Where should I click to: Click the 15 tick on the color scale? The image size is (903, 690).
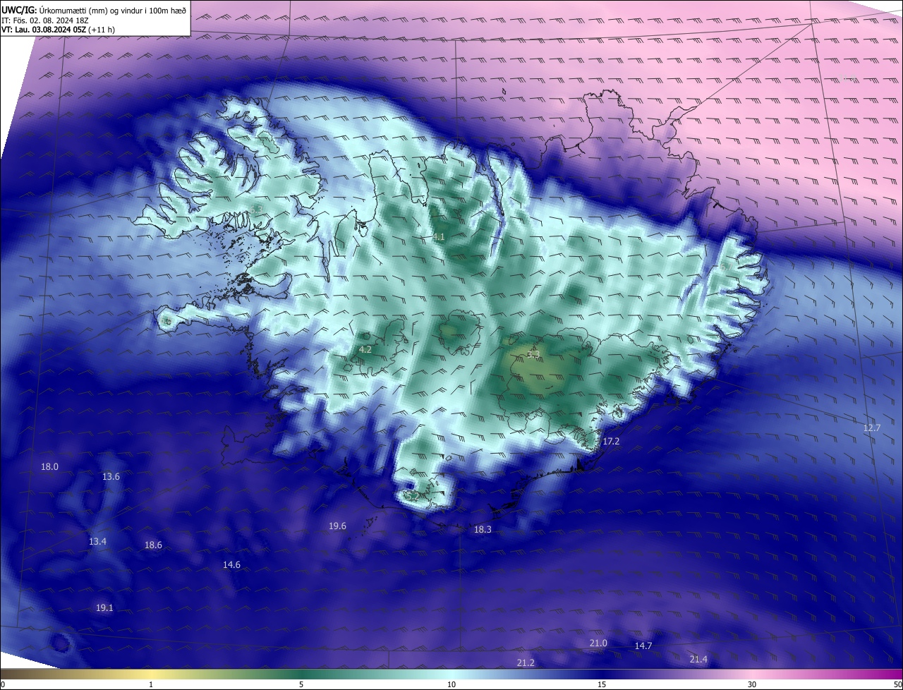pos(602,684)
